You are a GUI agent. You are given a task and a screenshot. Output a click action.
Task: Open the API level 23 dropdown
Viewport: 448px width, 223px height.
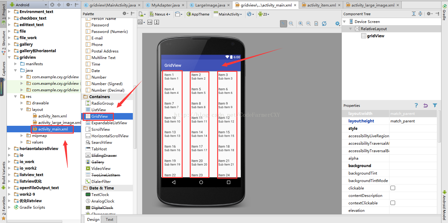(x=264, y=14)
